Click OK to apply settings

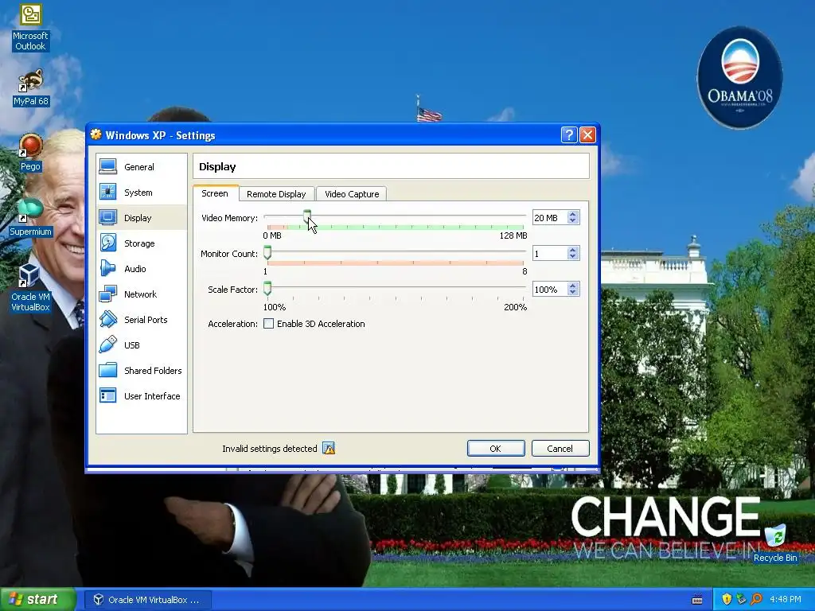(x=496, y=449)
